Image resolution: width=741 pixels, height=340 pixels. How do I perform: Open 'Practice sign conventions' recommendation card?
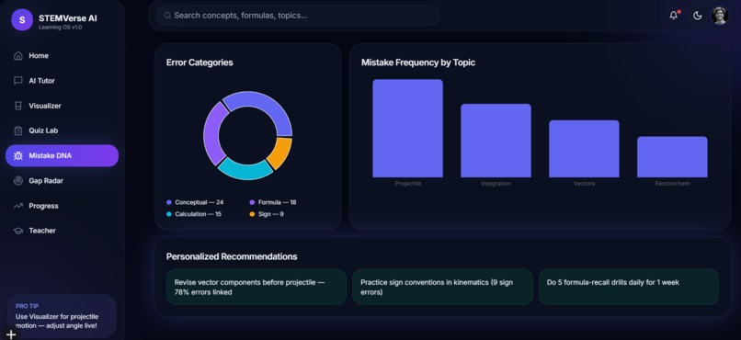coord(442,287)
